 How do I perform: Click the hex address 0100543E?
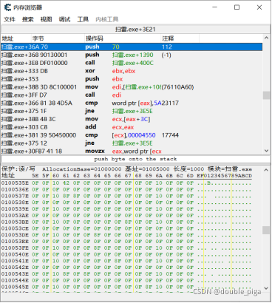(15, 273)
